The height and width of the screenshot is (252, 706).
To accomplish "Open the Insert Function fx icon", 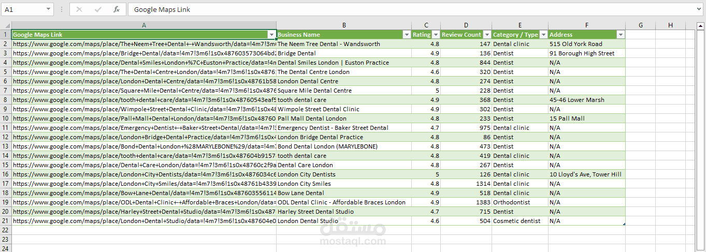I will [117, 9].
